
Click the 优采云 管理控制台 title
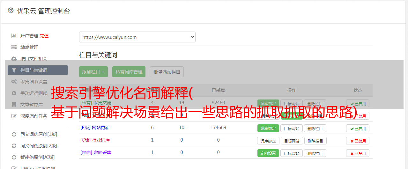(43, 11)
